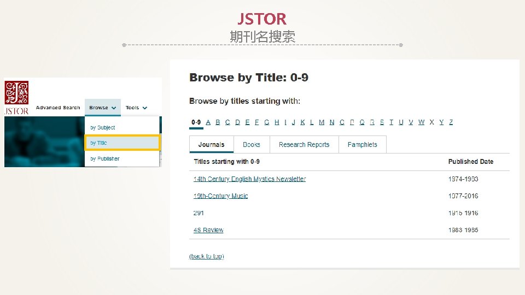The height and width of the screenshot is (295, 525).
Task: Click the back to top link
Action: click(x=207, y=256)
